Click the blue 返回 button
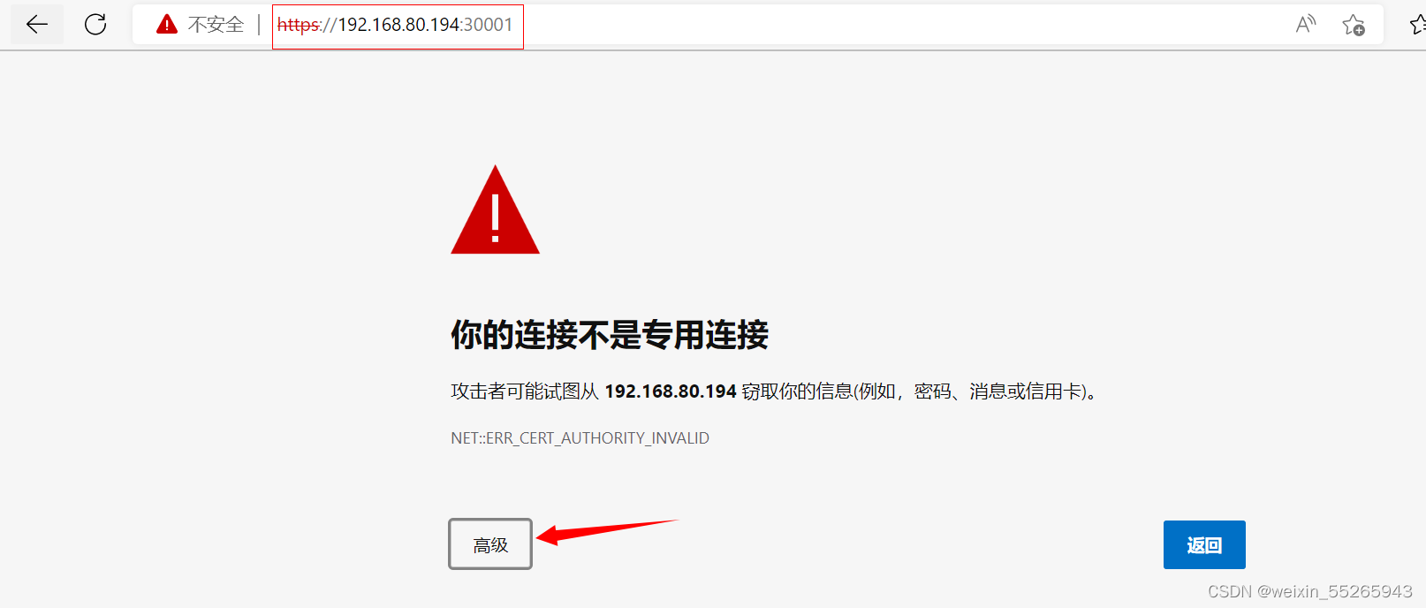 click(x=1204, y=544)
